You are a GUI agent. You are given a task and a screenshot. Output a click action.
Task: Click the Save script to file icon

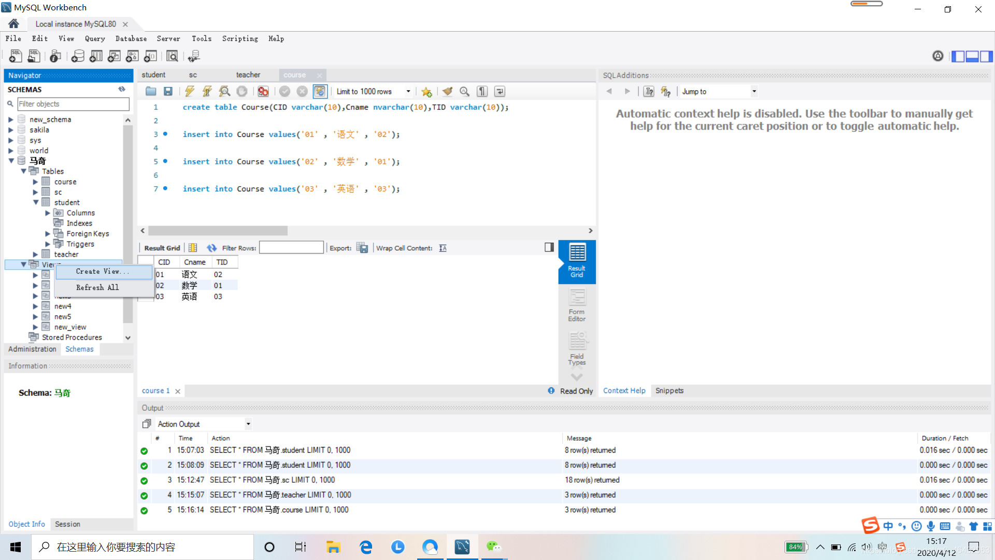pyautogui.click(x=167, y=91)
